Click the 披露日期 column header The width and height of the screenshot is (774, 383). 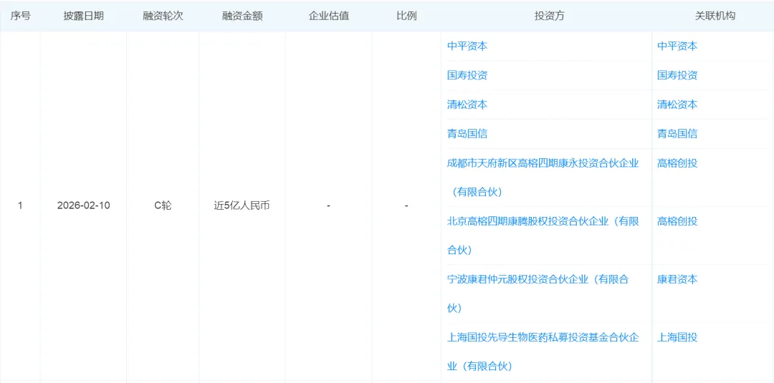coord(83,16)
